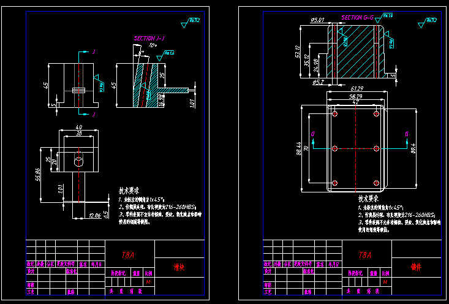The width and height of the screenshot is (449, 304).
Task: Select Ra3.2 roughness symbol on G-G sheet corner
Action: tap(428, 23)
